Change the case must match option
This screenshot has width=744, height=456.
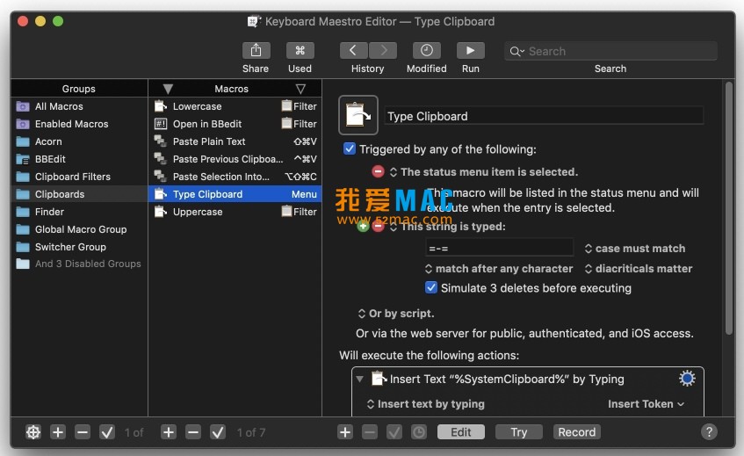pos(635,248)
